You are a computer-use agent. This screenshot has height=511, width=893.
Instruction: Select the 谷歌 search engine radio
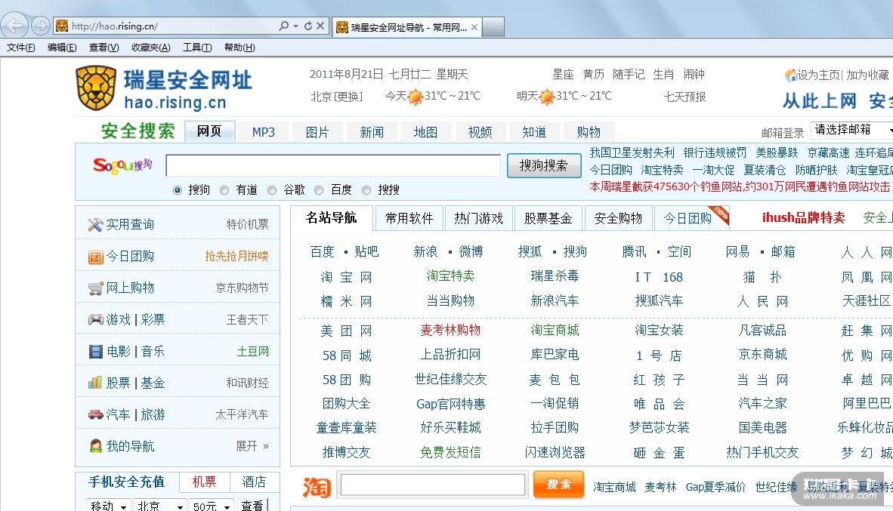pos(272,190)
